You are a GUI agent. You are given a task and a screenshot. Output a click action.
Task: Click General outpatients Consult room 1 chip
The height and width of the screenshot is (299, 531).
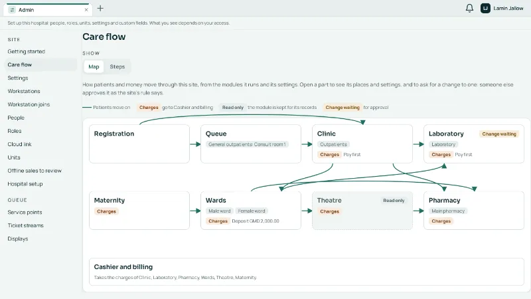[x=247, y=144]
